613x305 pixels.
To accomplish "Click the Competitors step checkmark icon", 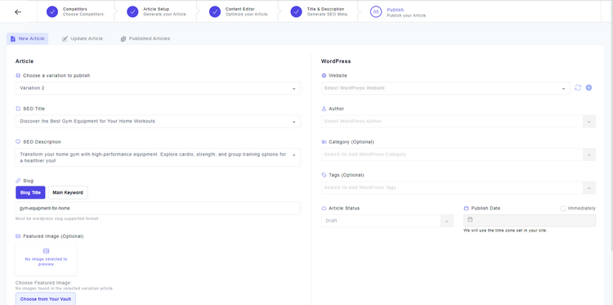I will pos(52,11).
